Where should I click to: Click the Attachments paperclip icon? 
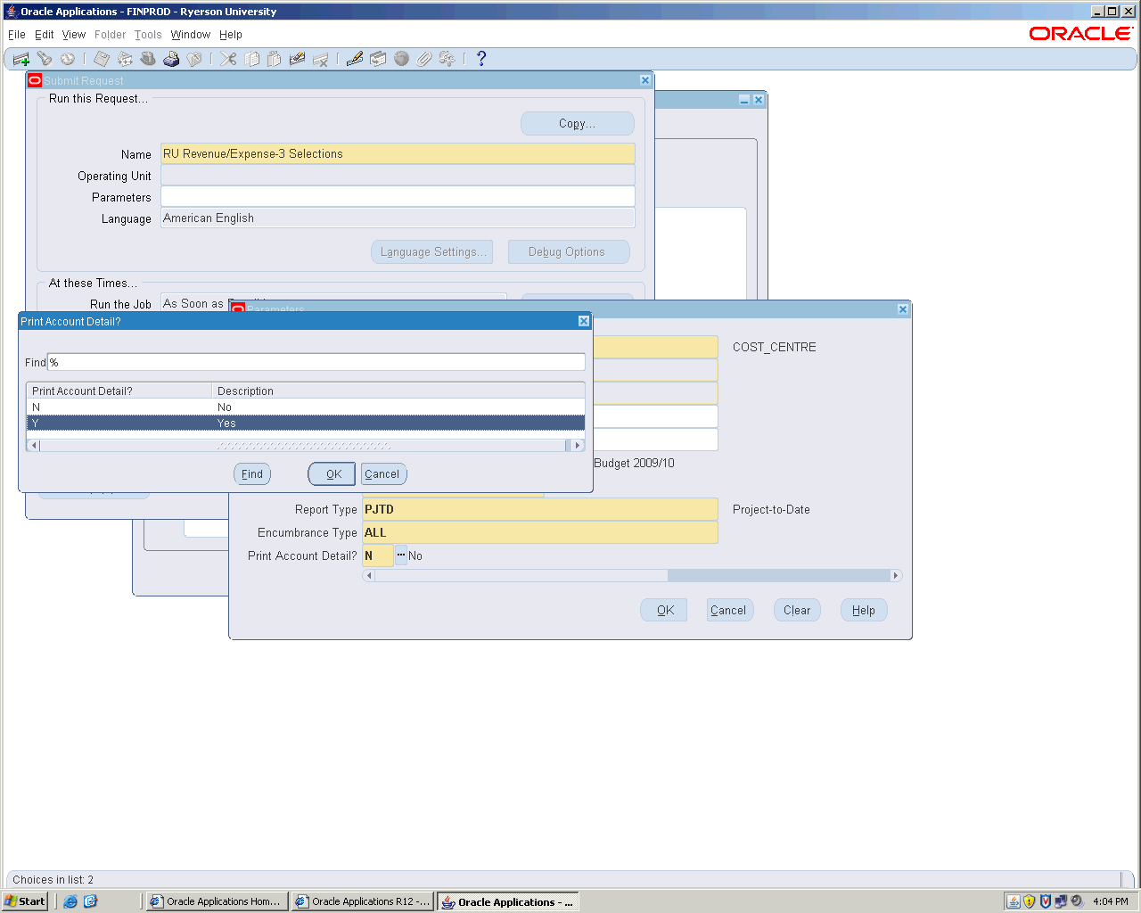pyautogui.click(x=424, y=59)
